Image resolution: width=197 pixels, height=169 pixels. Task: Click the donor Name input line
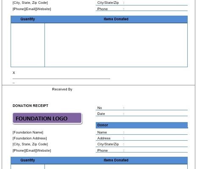click(142, 132)
